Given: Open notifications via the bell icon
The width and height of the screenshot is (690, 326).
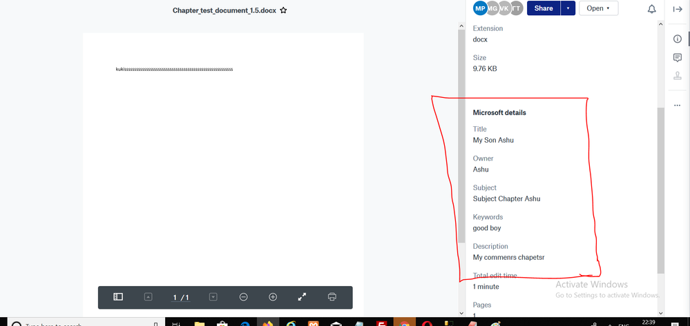Looking at the screenshot, I should 651,9.
